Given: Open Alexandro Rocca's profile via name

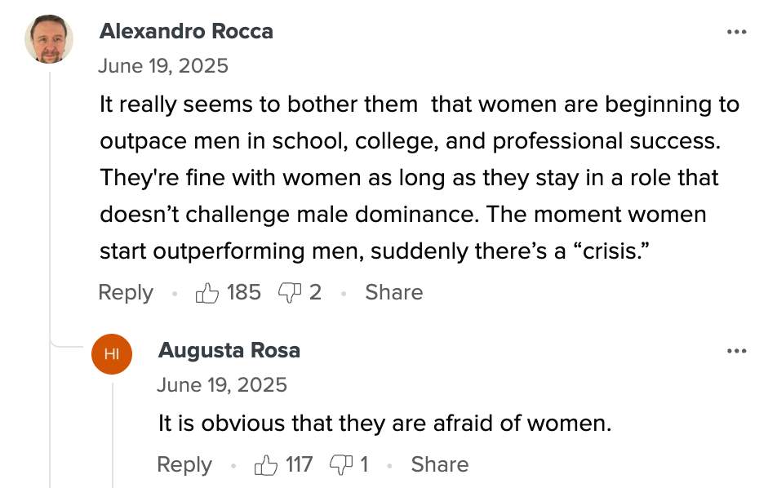Looking at the screenshot, I should pyautogui.click(x=186, y=31).
